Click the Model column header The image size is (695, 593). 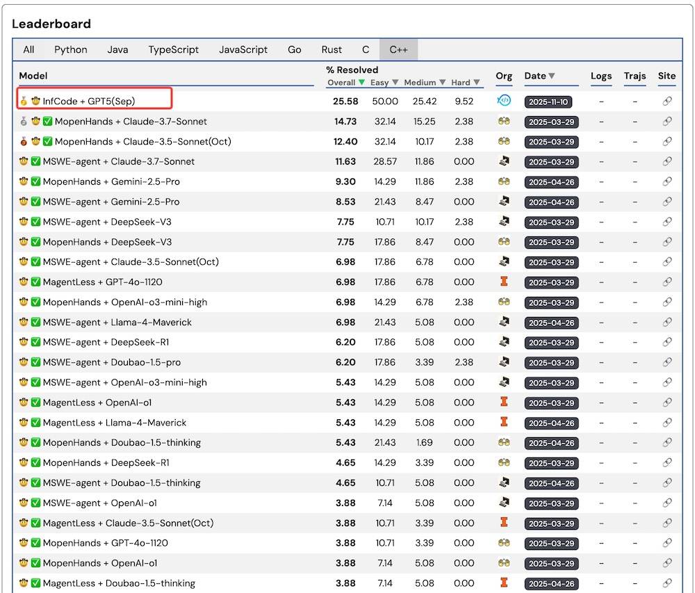coord(33,76)
